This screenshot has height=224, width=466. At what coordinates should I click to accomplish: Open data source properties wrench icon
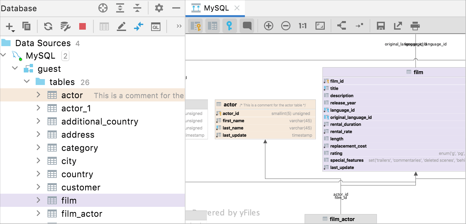tap(65, 26)
